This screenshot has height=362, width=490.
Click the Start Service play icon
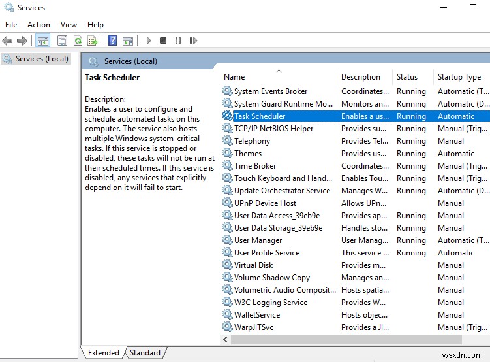point(149,41)
